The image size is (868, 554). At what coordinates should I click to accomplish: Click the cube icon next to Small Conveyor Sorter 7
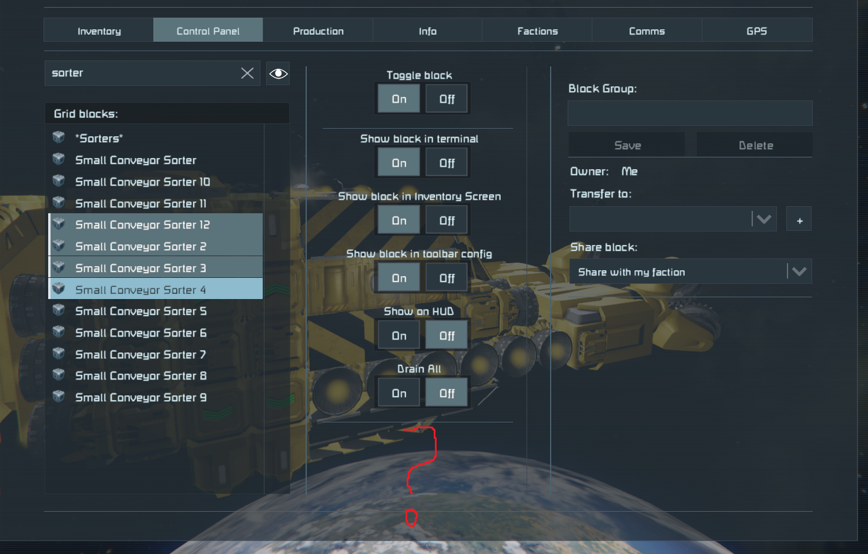pyautogui.click(x=59, y=354)
